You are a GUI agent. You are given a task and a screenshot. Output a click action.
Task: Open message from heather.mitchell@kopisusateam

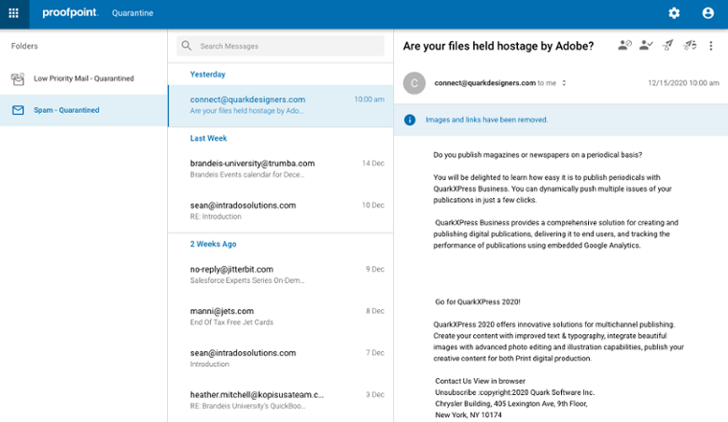pos(280,401)
